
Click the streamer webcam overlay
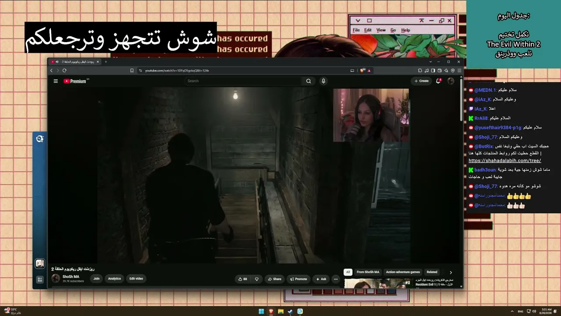(371, 115)
